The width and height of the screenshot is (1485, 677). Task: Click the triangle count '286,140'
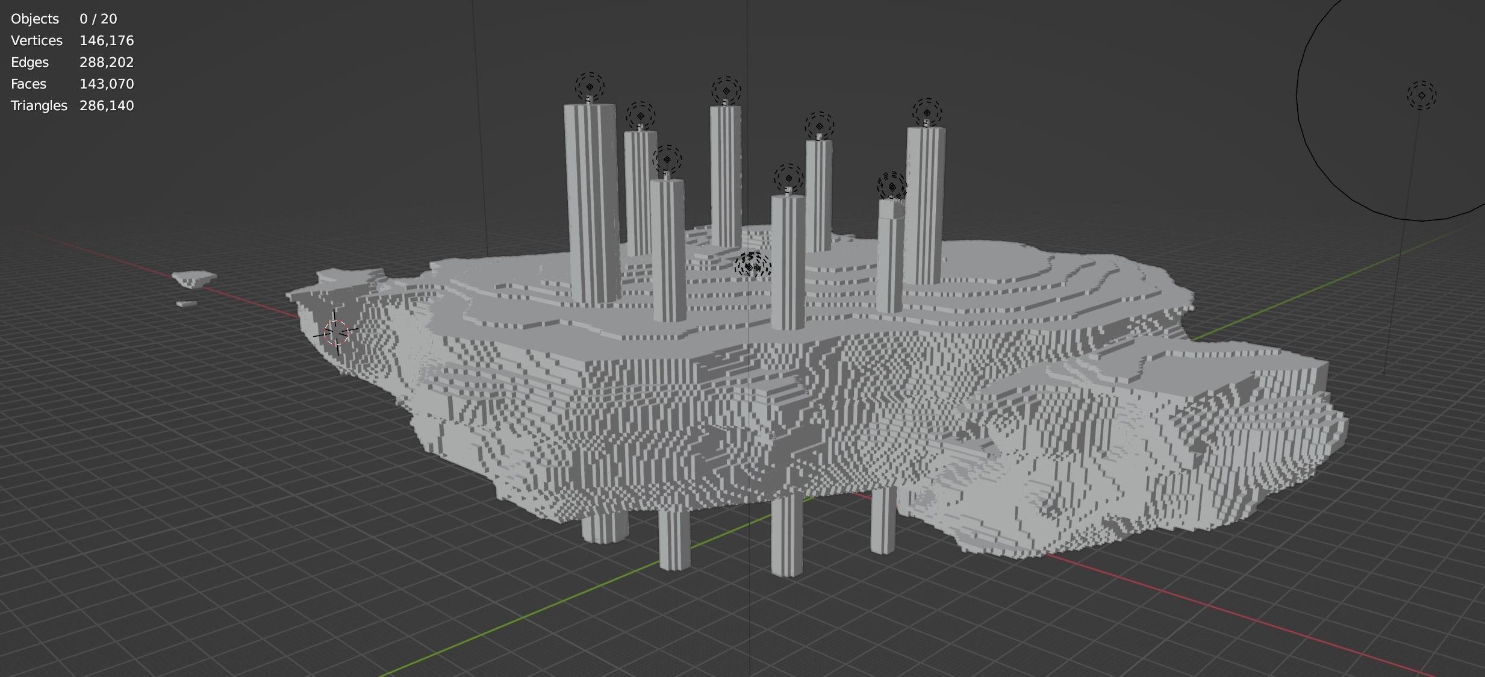[107, 105]
